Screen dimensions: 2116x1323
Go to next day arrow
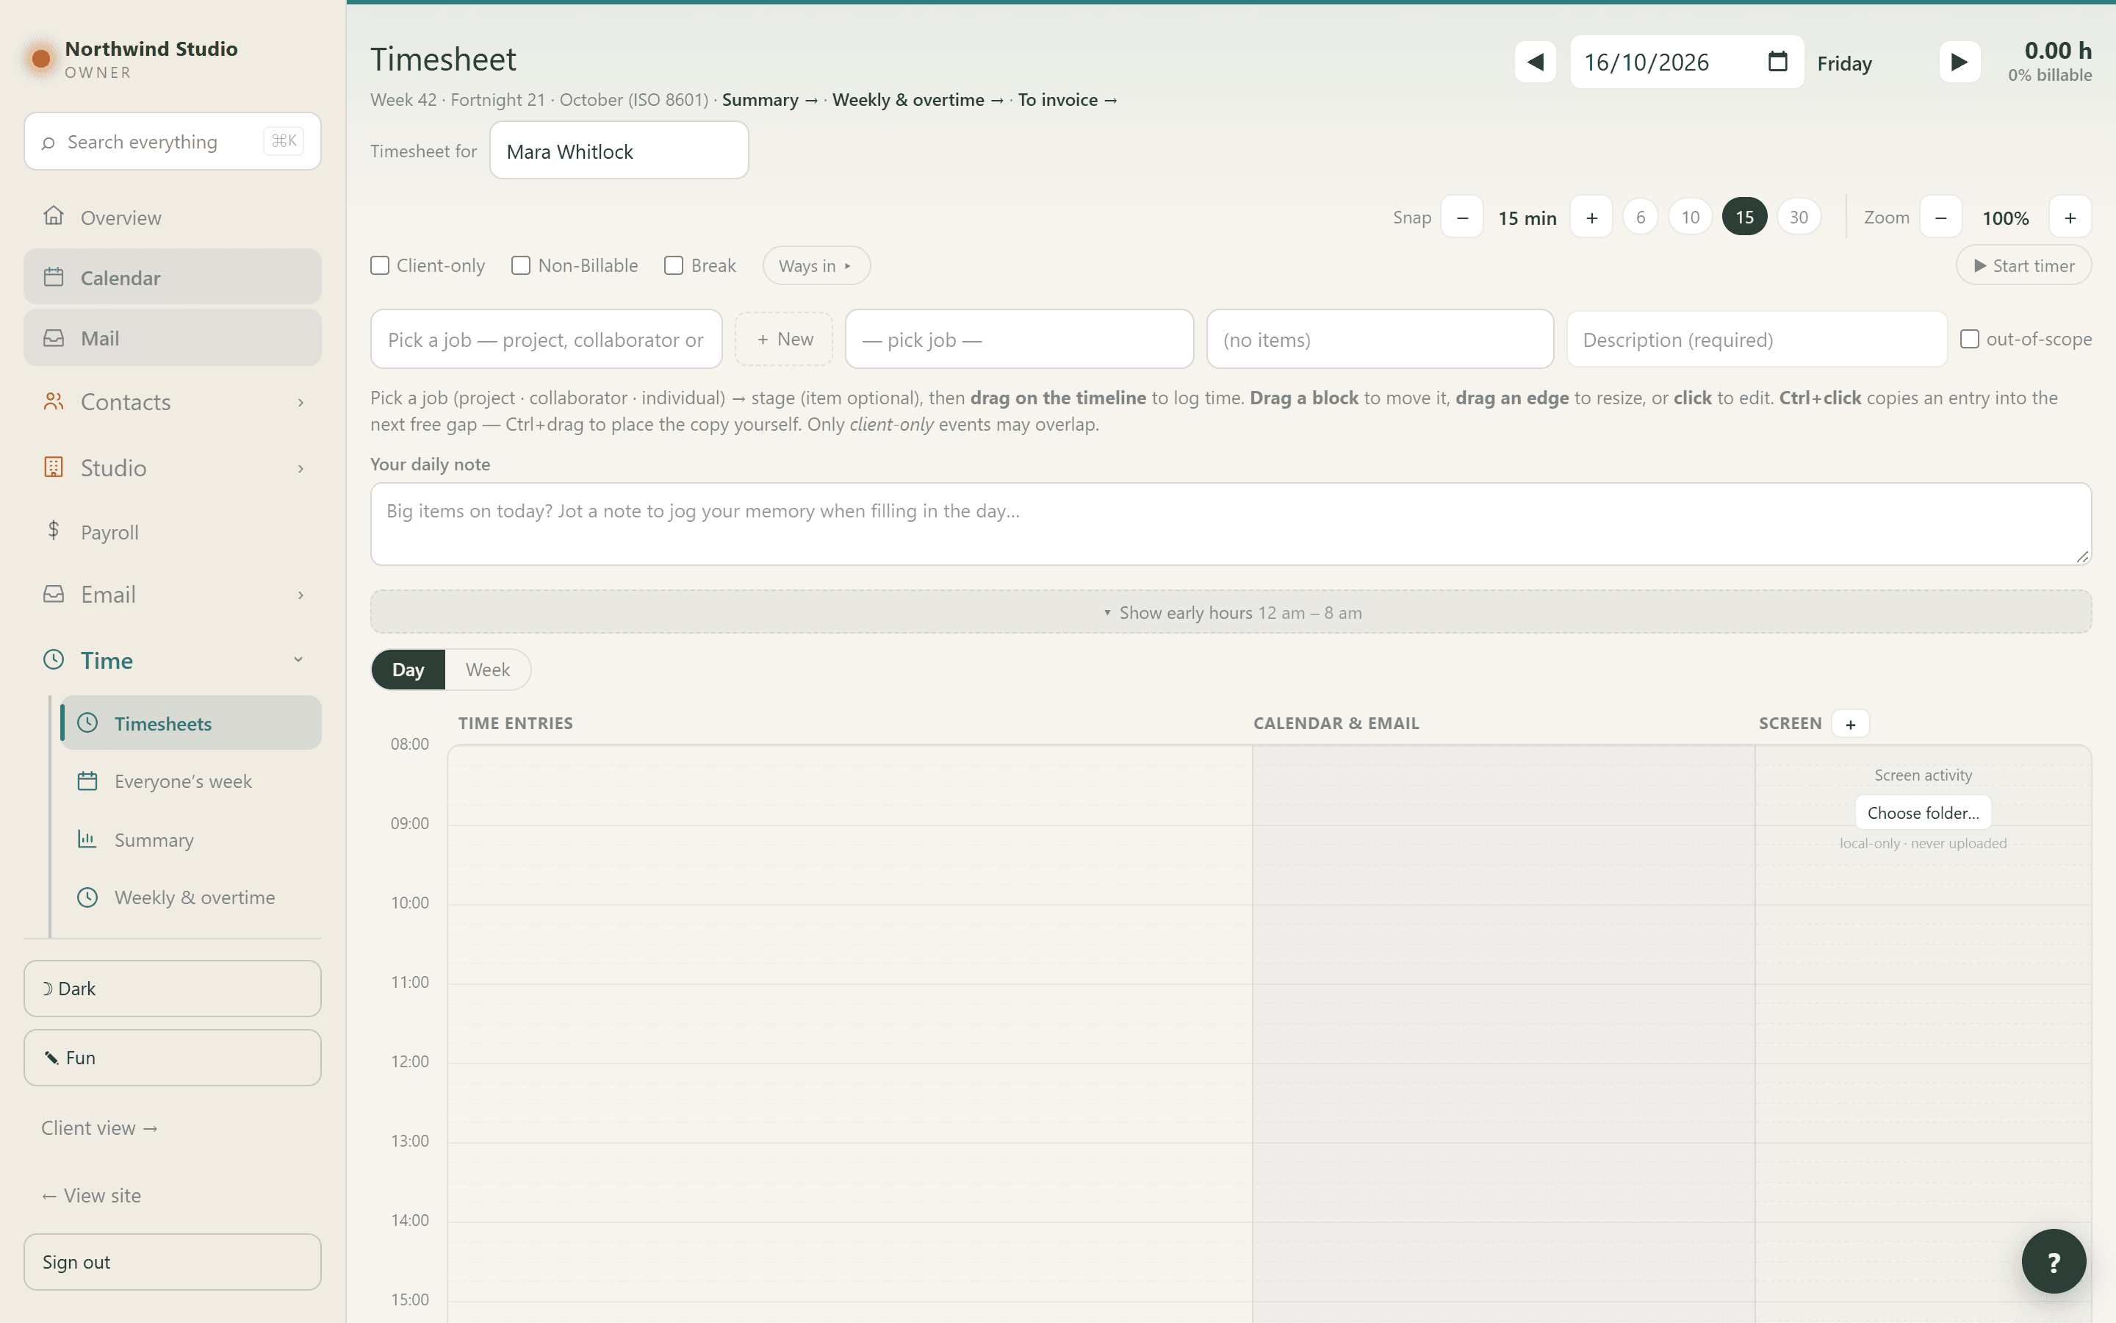(x=1960, y=62)
